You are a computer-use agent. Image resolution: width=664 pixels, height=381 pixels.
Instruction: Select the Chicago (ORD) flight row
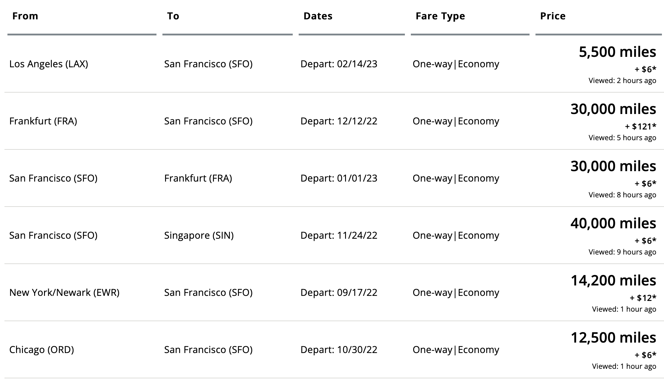click(334, 350)
